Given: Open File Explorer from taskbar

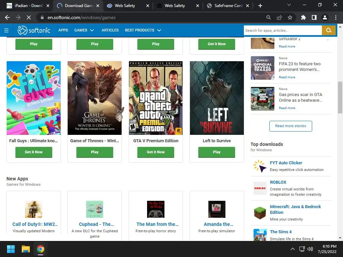Looking at the screenshot, I should (25, 249).
